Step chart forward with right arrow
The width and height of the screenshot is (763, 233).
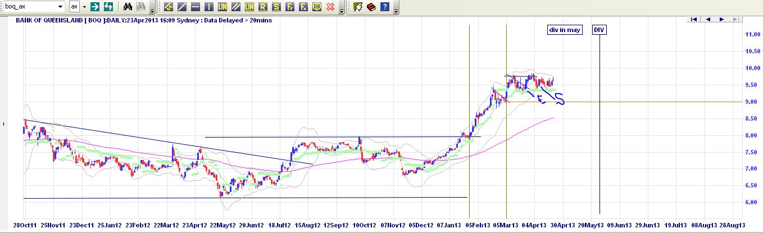(721, 19)
